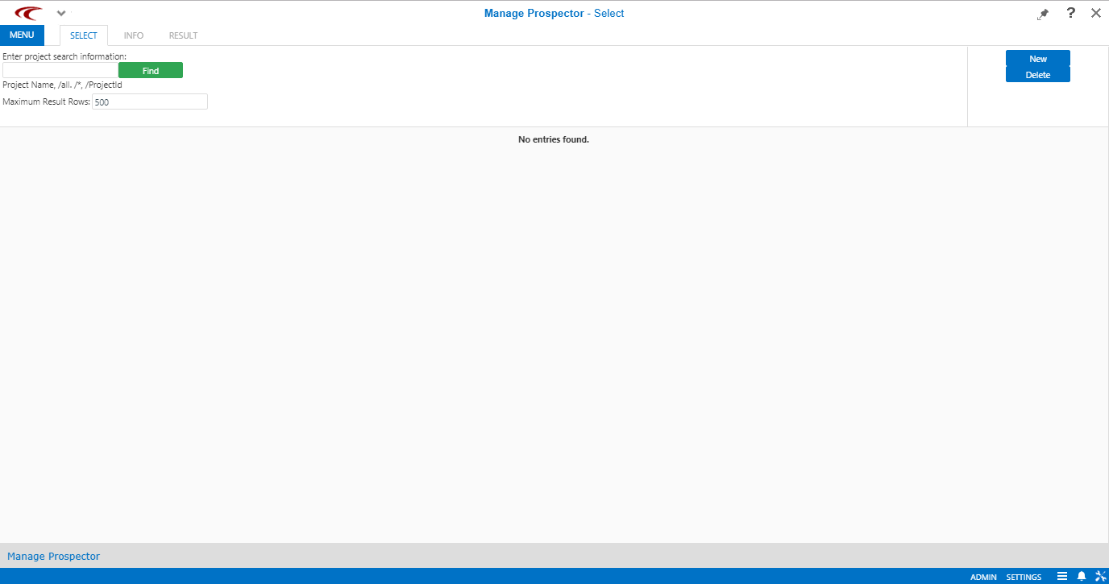Open the Manage Prospector breadcrumb link
Image resolution: width=1109 pixels, height=584 pixels.
53,556
